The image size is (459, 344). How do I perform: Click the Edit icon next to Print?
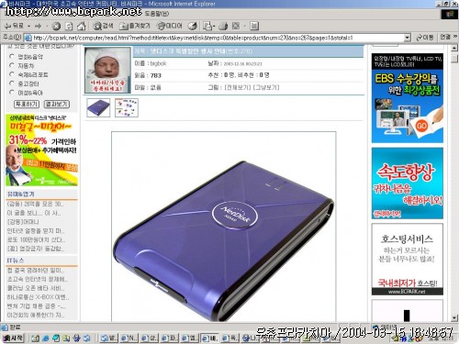click(x=236, y=27)
